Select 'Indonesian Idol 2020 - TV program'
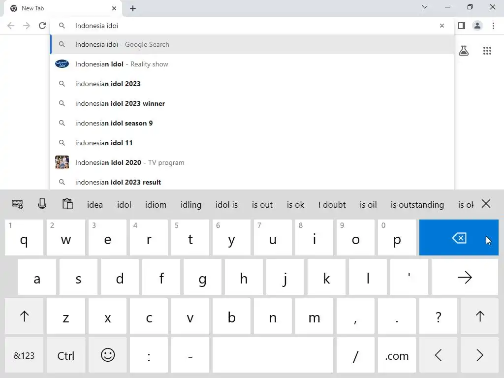Screen dimensions: 504x378 tap(252, 162)
